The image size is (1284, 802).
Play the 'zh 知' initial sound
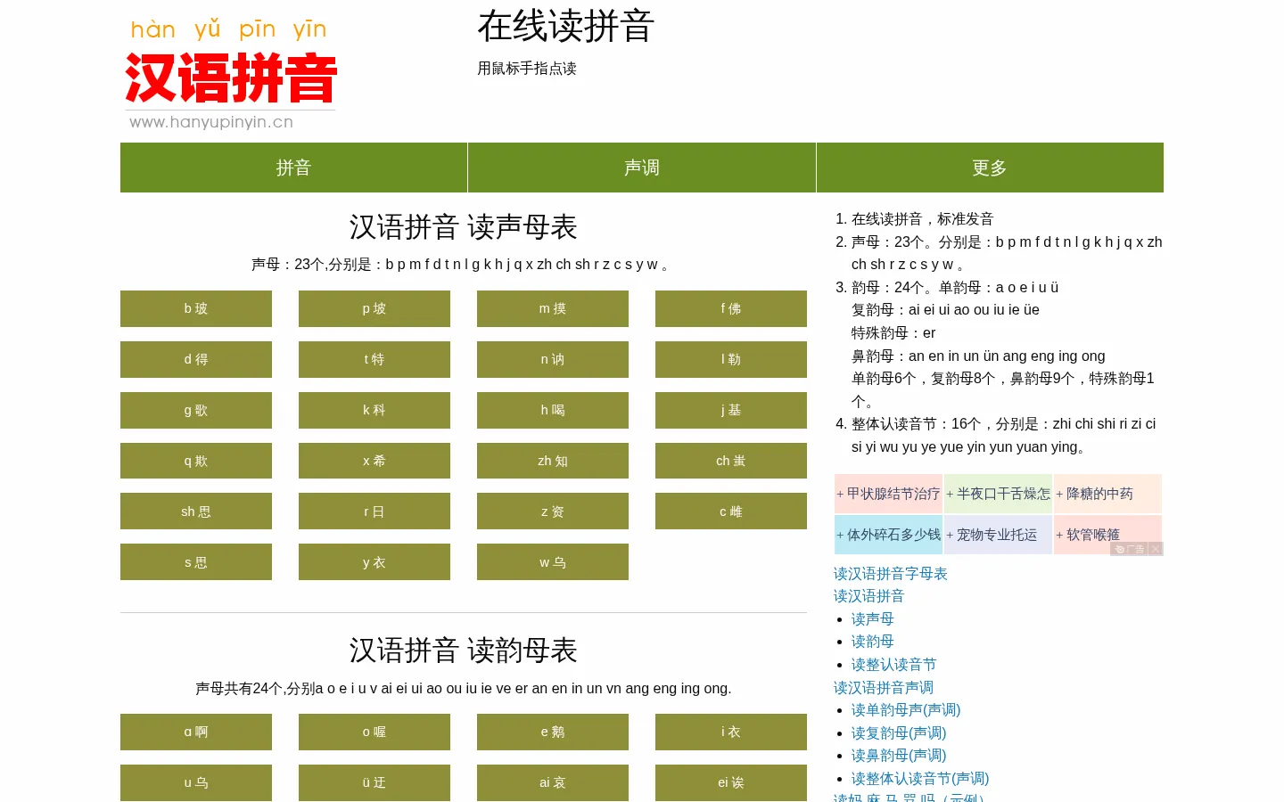tap(553, 461)
